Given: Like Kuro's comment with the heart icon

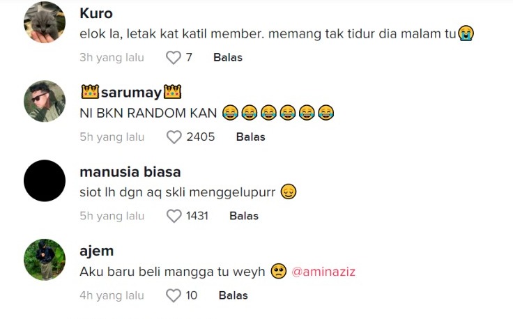Looking at the screenshot, I should coord(174,58).
